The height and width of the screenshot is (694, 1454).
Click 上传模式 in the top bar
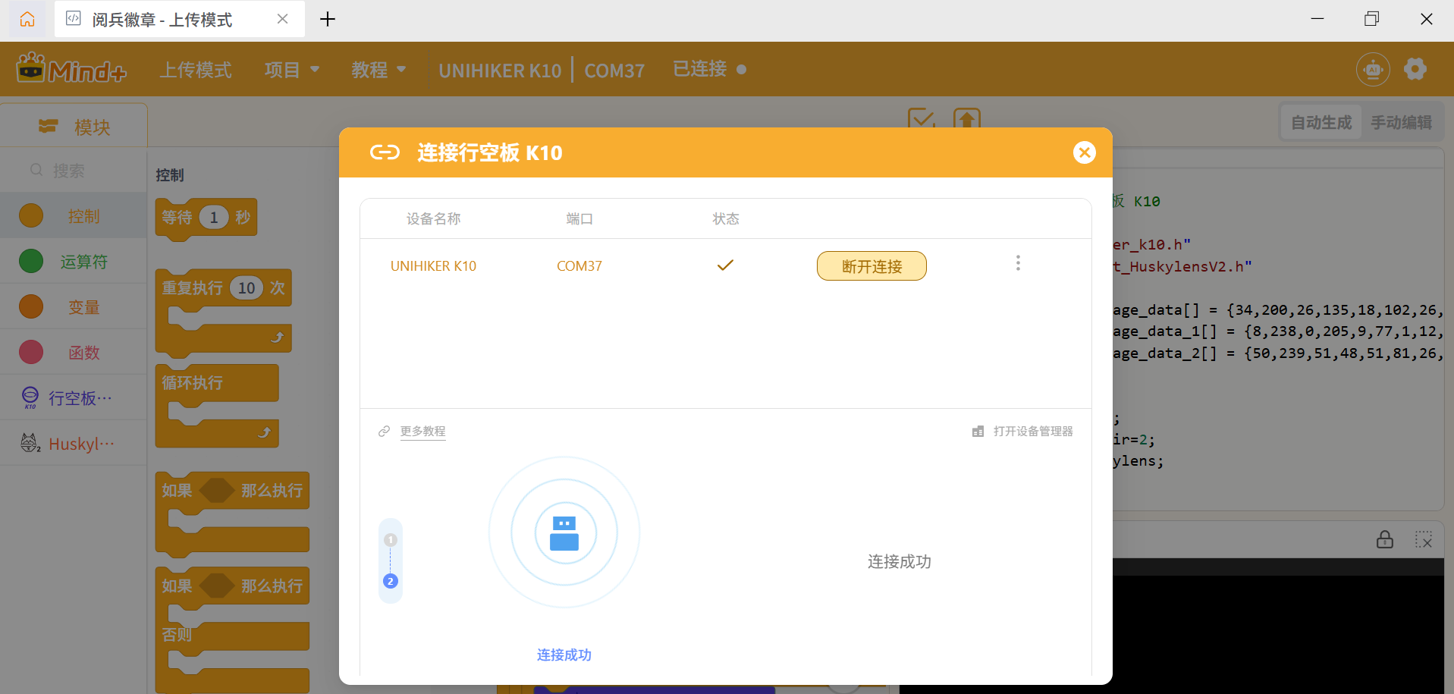(196, 70)
